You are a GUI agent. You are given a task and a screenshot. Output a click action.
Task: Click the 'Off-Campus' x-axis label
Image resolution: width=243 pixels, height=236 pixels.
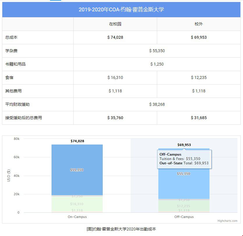tap(184, 217)
